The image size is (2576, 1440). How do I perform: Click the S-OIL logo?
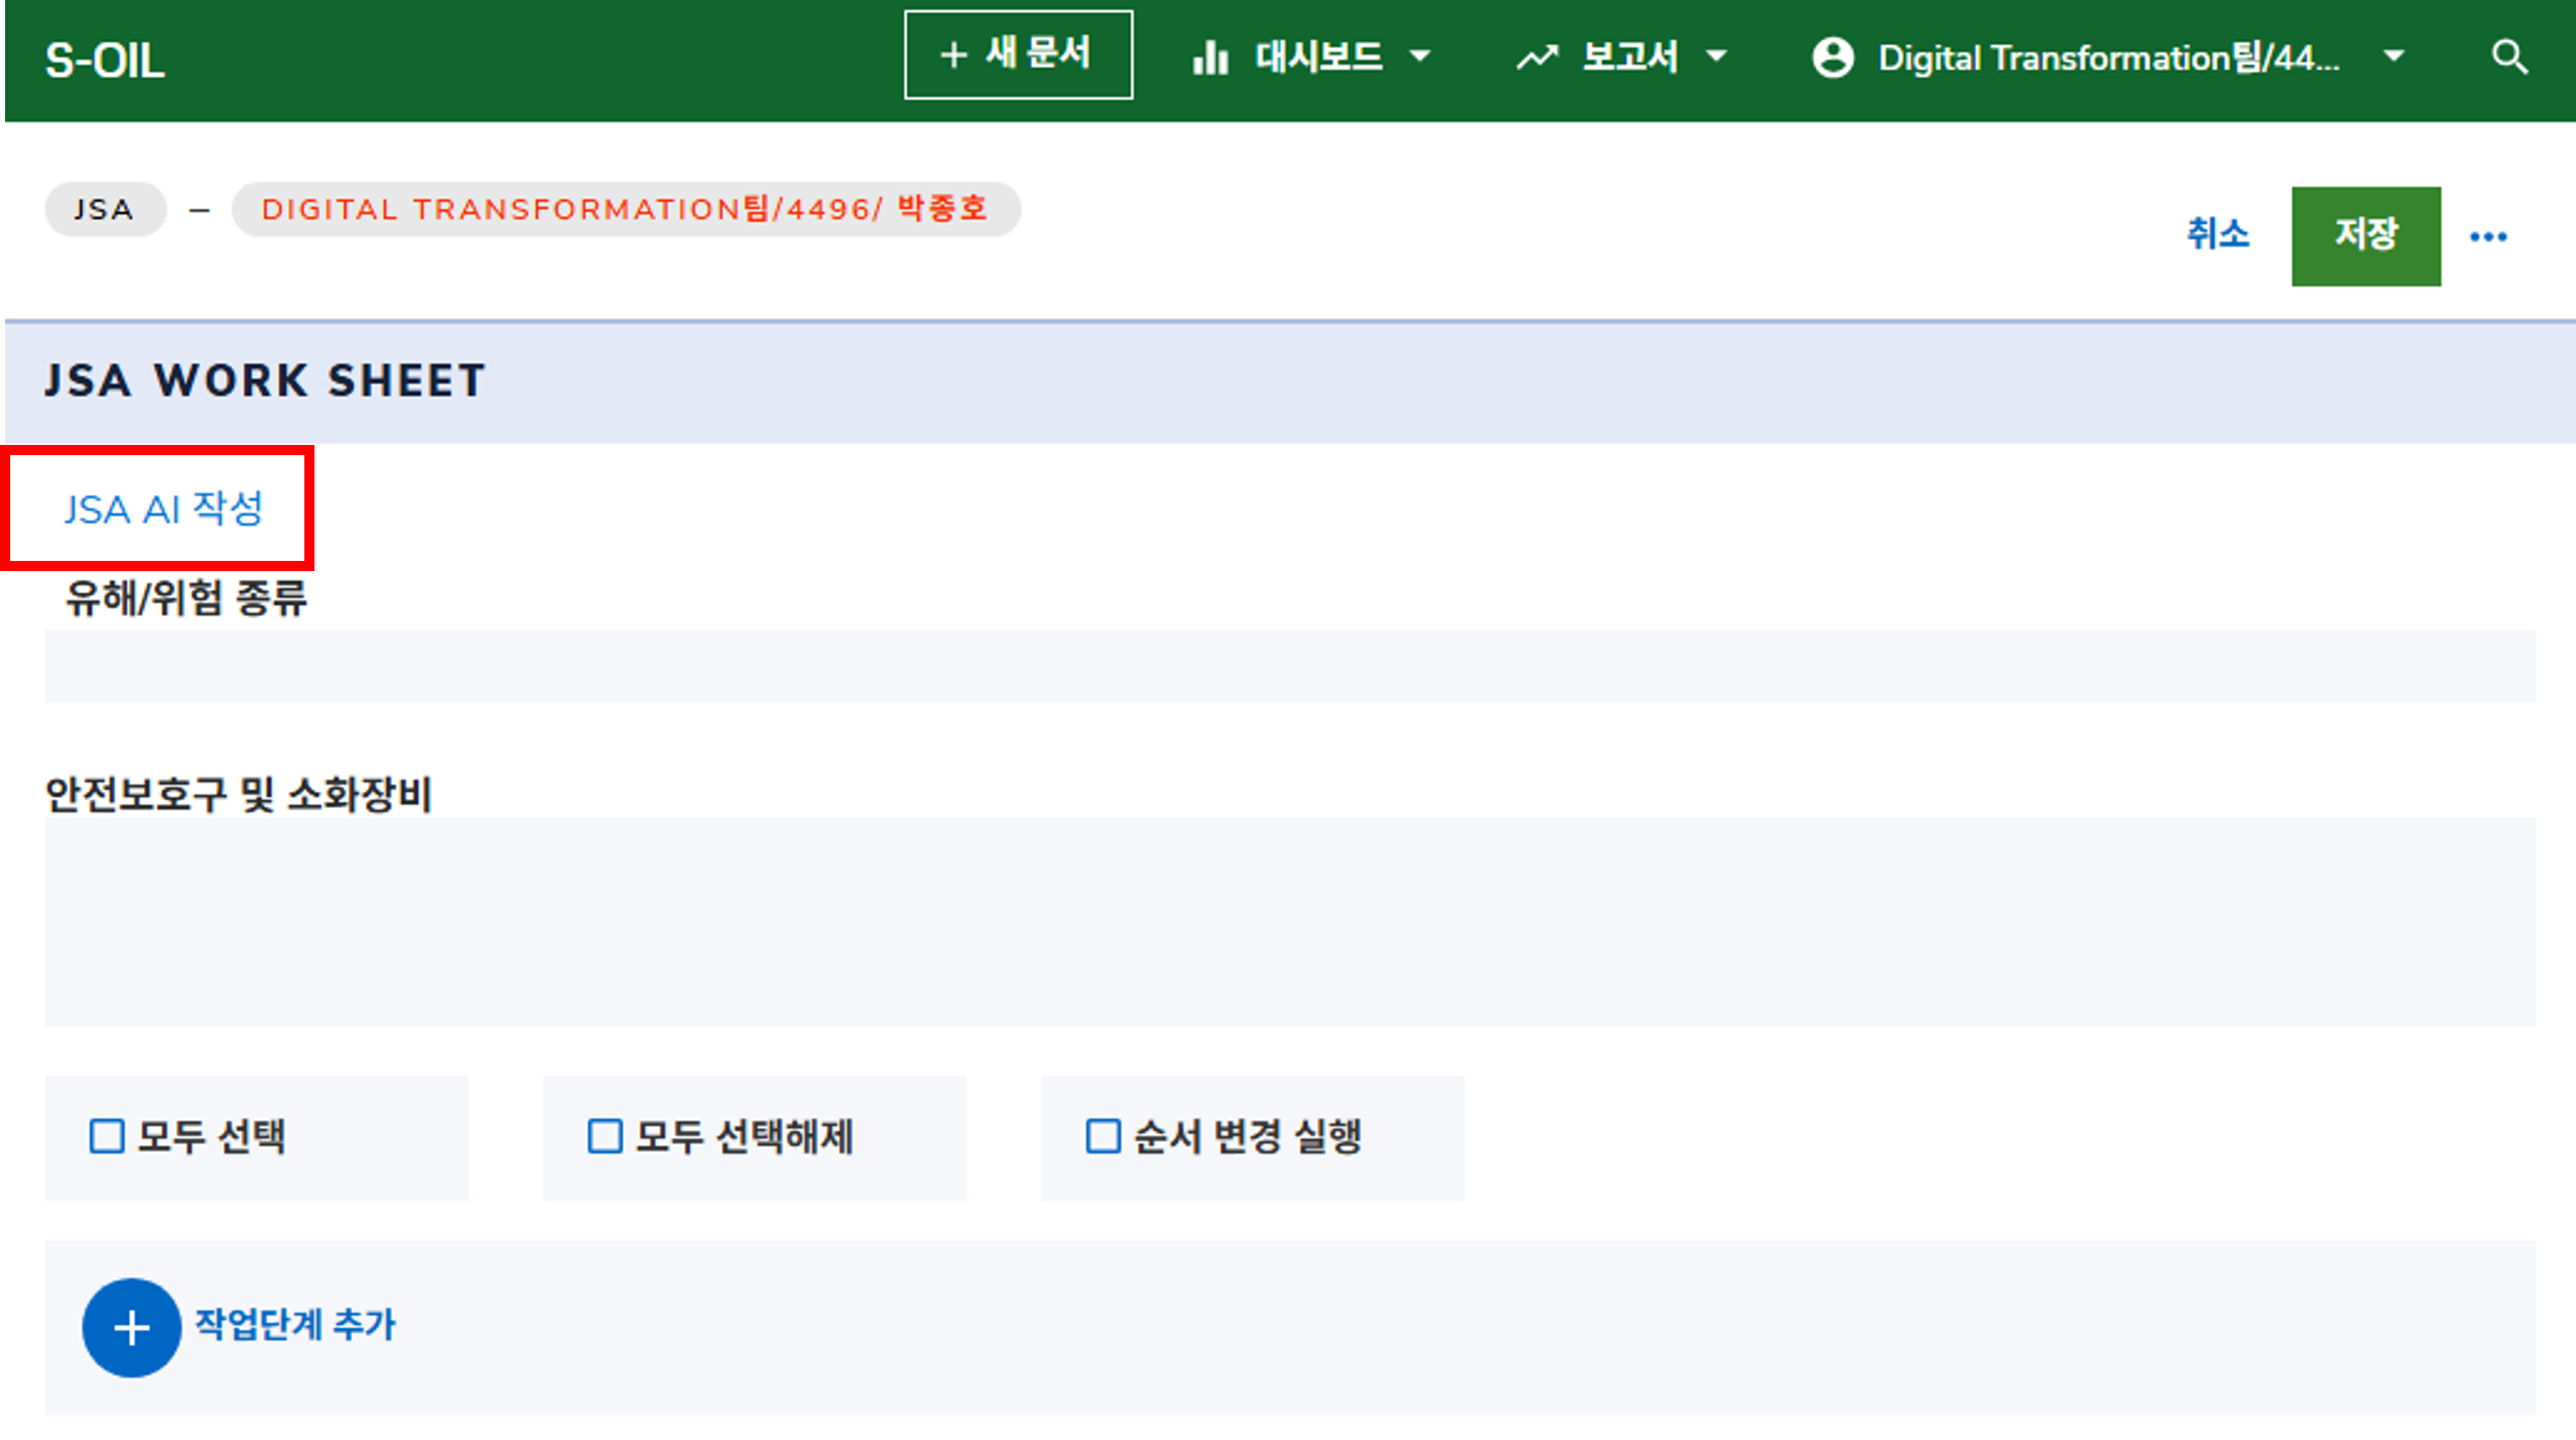105,61
